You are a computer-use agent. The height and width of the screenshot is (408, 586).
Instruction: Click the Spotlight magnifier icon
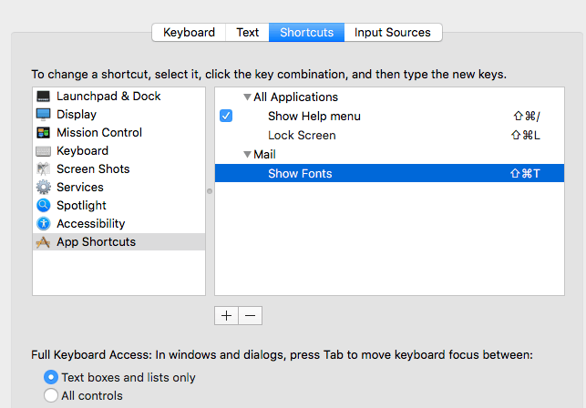click(43, 206)
